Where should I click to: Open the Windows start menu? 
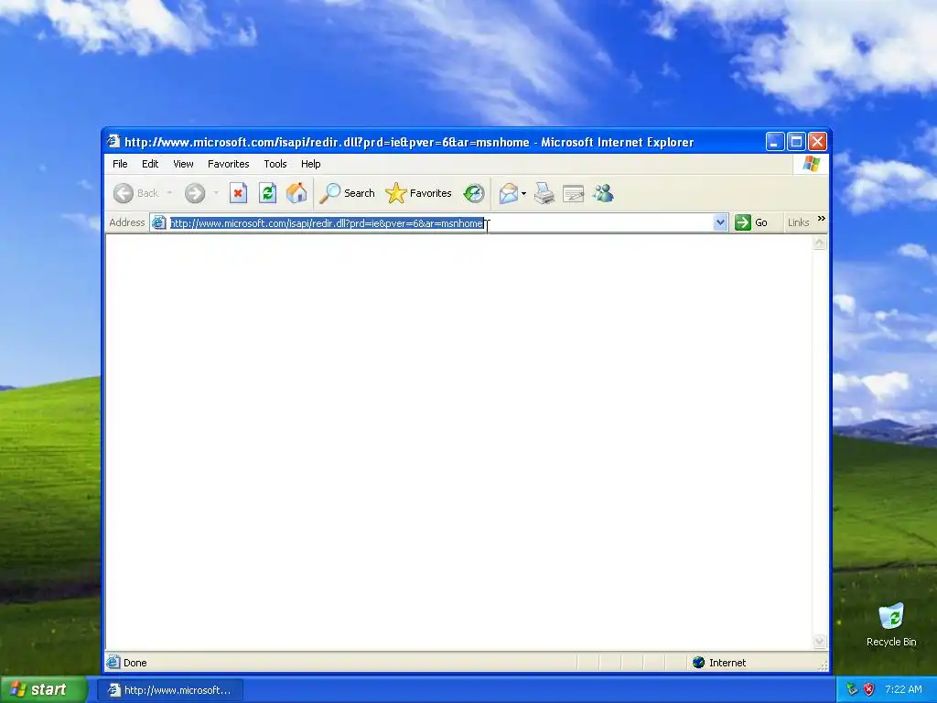pos(44,689)
